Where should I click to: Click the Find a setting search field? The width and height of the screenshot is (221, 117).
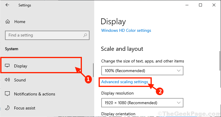coord(47,35)
